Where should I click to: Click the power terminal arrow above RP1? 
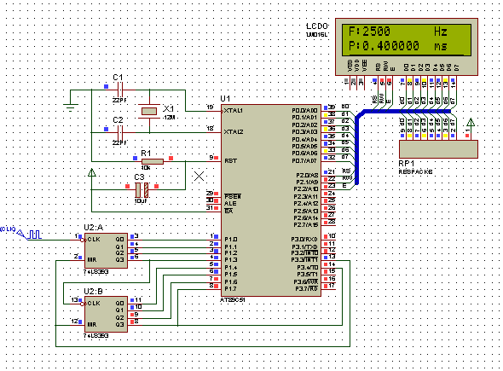471,122
